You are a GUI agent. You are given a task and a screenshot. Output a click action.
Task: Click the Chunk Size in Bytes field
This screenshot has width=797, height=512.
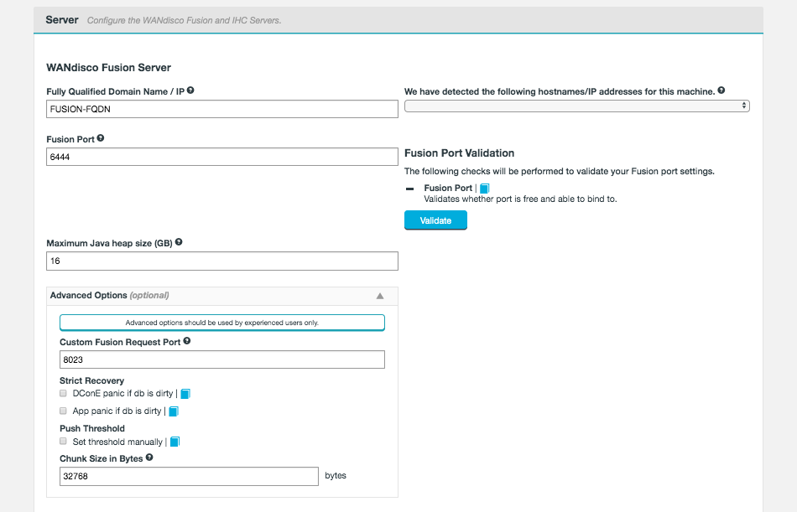(x=189, y=476)
